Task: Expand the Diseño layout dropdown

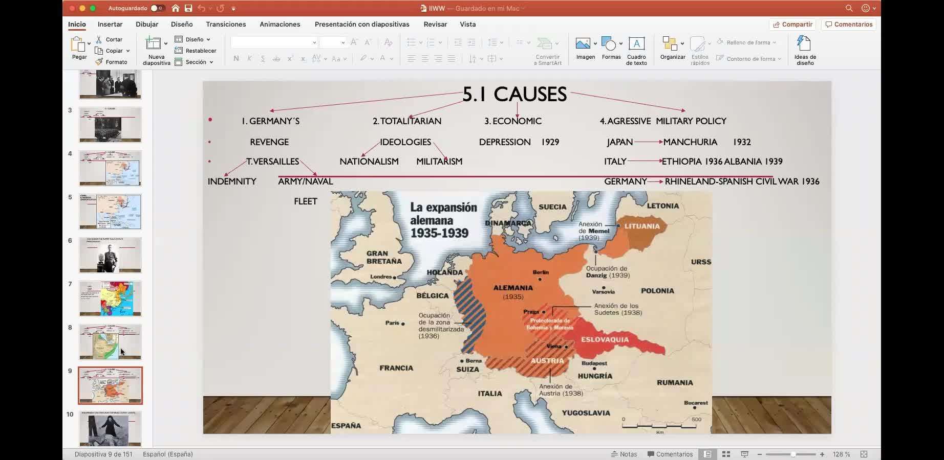Action: [x=193, y=39]
